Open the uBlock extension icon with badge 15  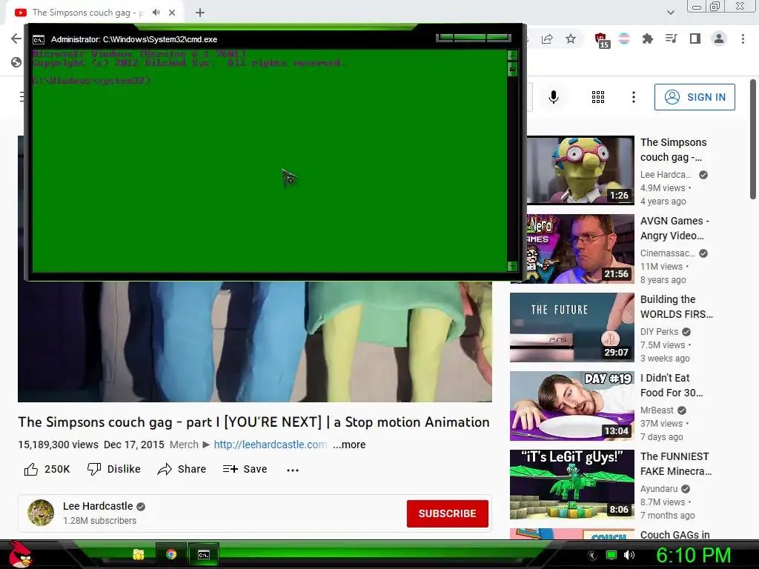(601, 40)
